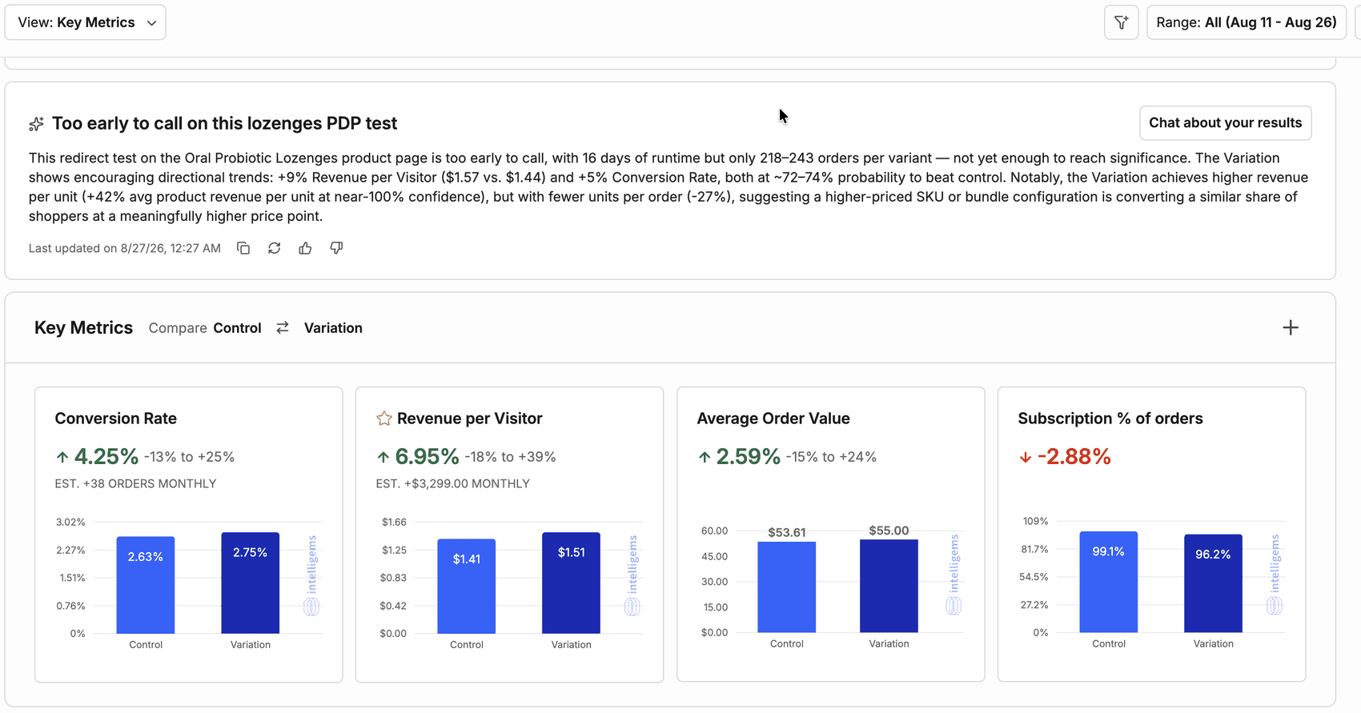Select Control in the Compare selector

tap(237, 328)
